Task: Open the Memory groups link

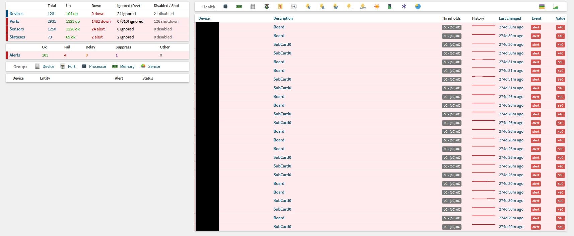Action: click(x=127, y=67)
